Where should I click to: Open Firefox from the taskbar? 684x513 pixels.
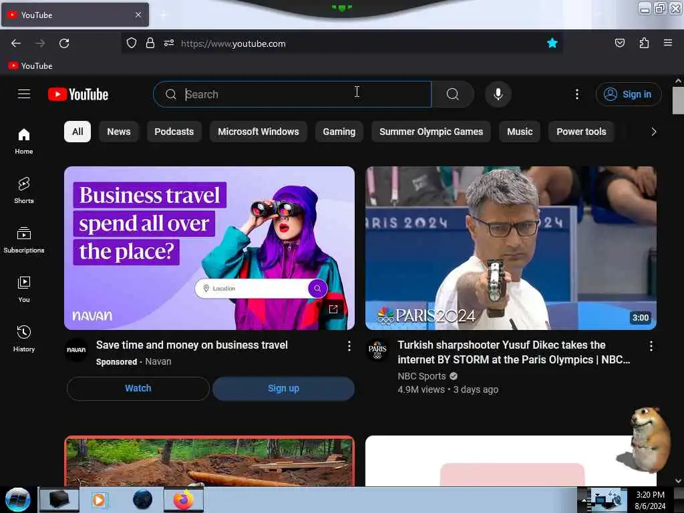(x=184, y=500)
